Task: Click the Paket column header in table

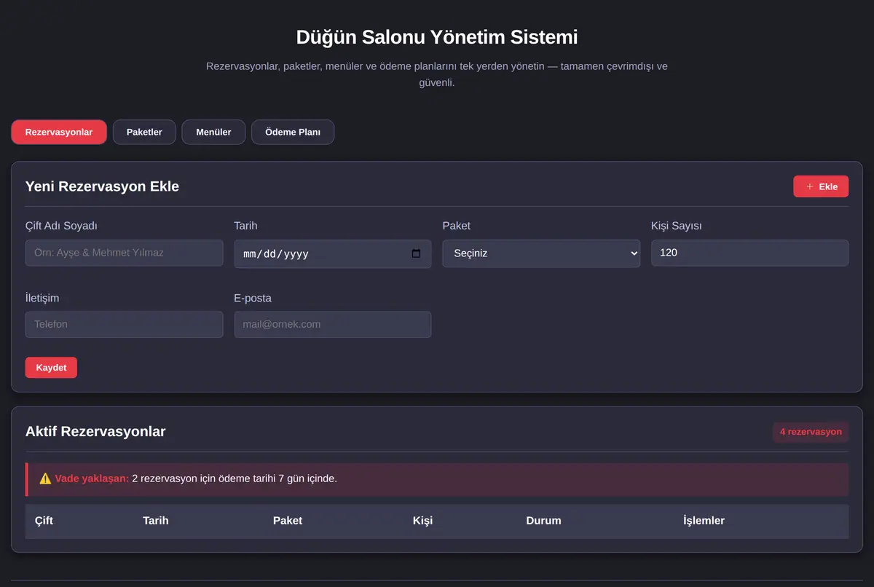Action: pos(288,521)
